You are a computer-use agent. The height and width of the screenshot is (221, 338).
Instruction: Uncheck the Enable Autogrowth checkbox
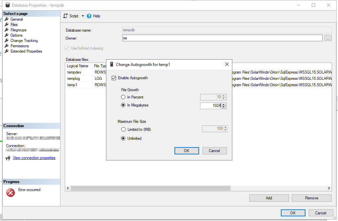click(x=114, y=78)
